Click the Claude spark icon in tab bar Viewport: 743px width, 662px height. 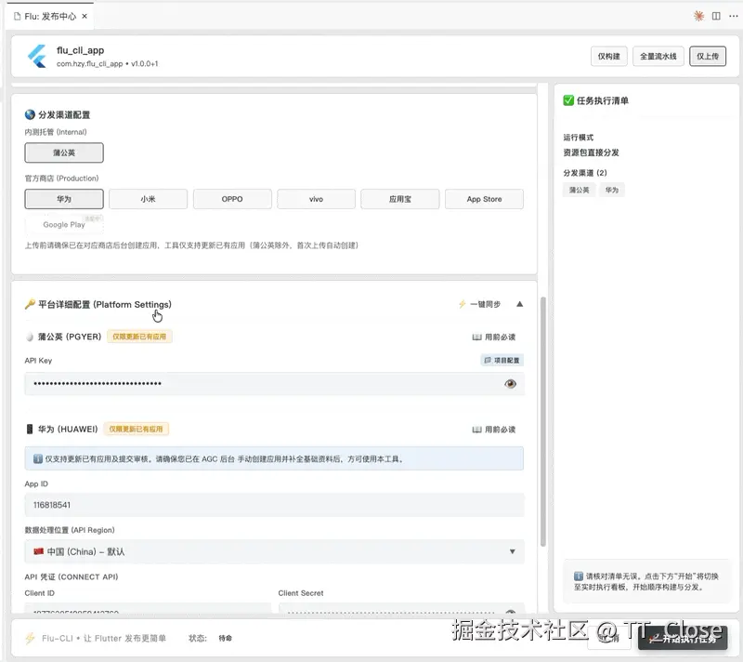pos(698,16)
